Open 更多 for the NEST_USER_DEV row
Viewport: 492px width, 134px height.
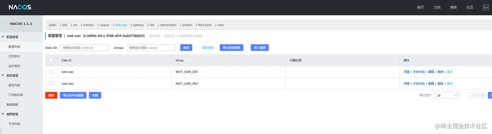click(x=450, y=72)
